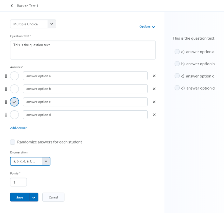224x213 pixels.
Task: Click the Save button
Action: pyautogui.click(x=20, y=197)
